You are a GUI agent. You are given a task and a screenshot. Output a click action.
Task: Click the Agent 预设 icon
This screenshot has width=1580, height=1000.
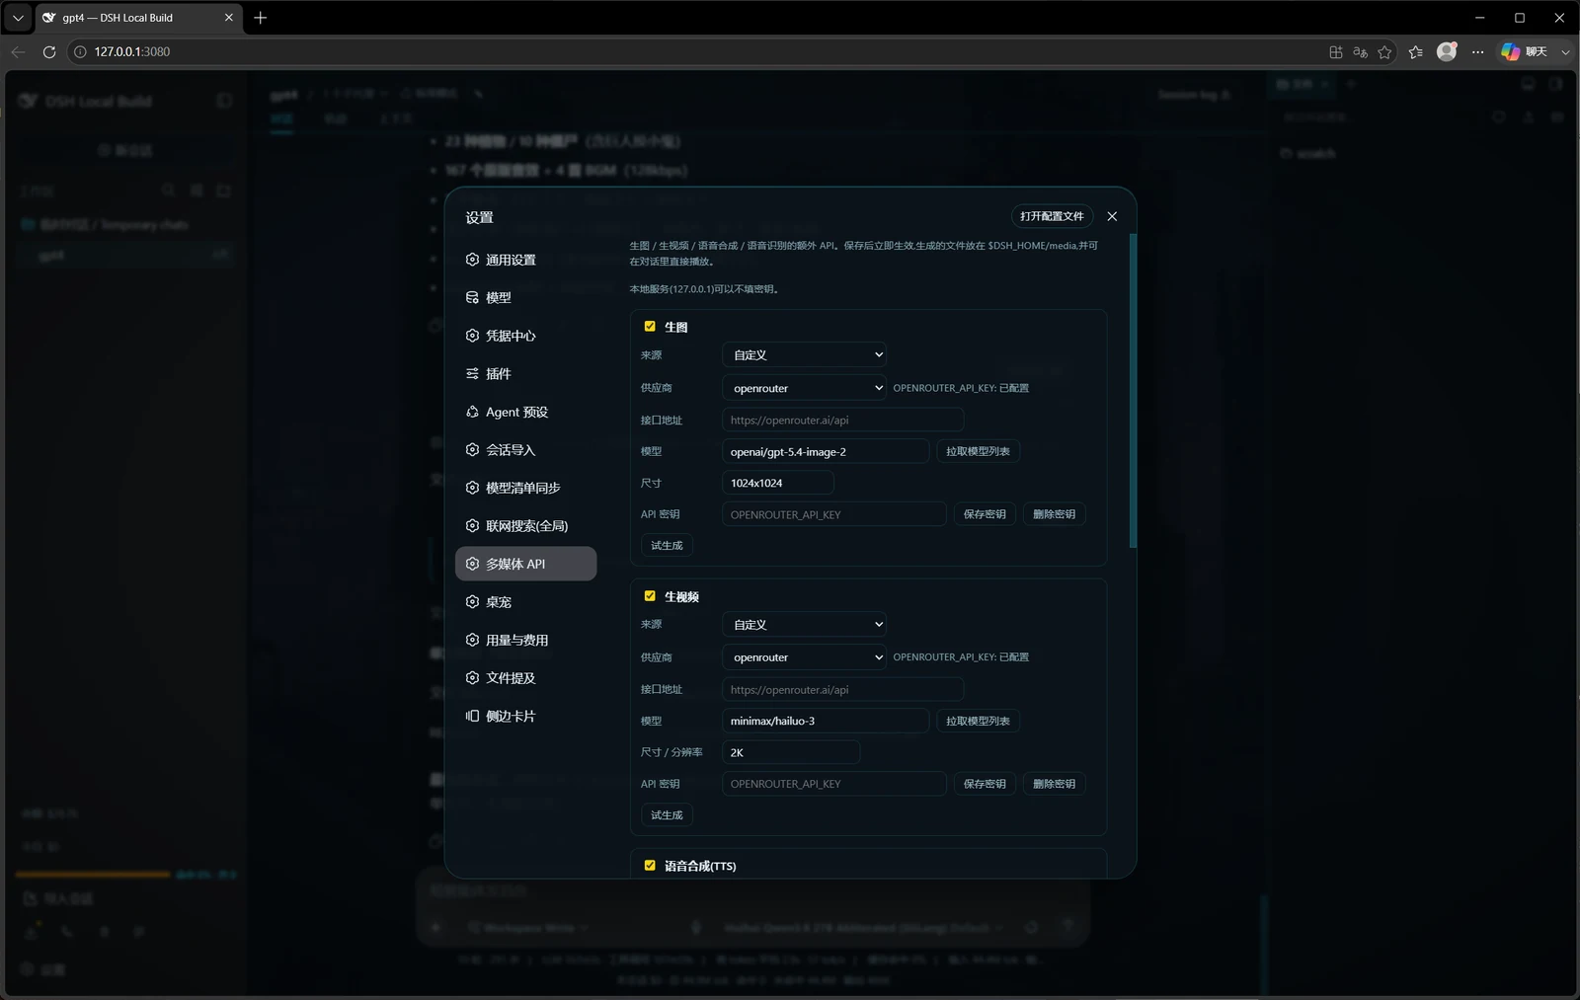pos(472,412)
